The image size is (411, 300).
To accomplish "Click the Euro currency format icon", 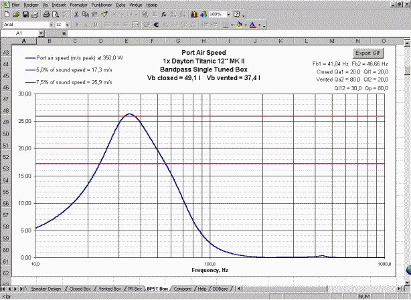I will click(x=155, y=24).
